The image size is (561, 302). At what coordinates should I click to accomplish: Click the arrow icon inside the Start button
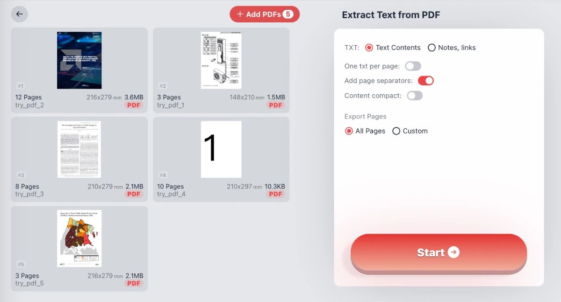pyautogui.click(x=453, y=253)
